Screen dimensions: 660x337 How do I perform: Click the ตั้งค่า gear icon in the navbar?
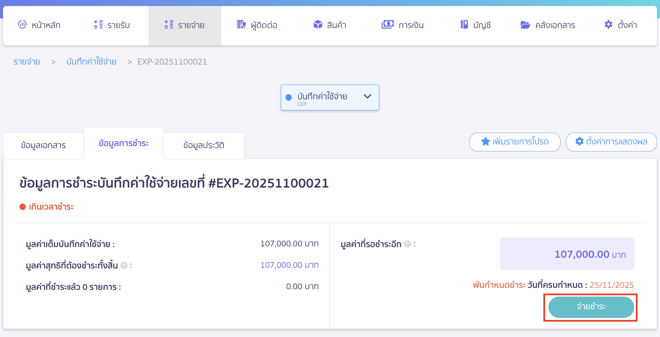pyautogui.click(x=608, y=24)
